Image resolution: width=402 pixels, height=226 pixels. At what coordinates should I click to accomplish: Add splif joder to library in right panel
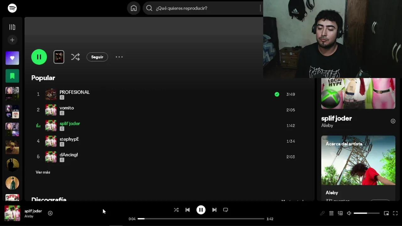[393, 121]
